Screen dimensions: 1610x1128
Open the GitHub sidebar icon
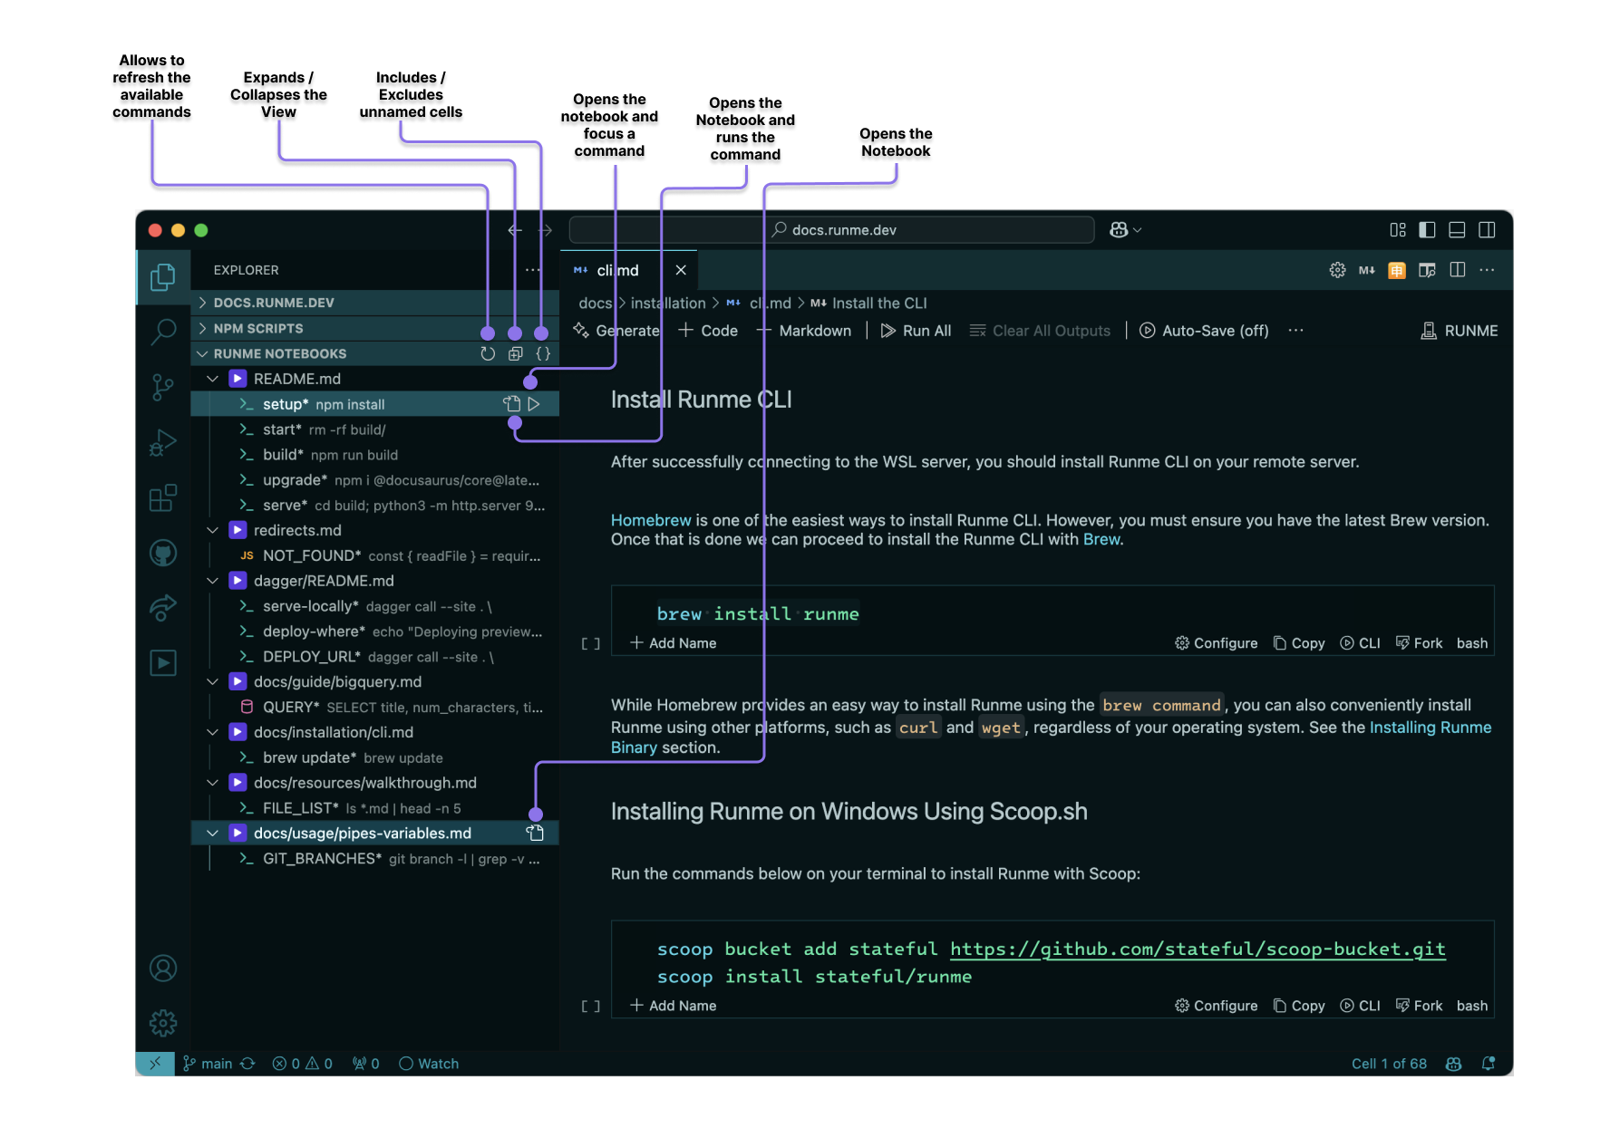163,553
